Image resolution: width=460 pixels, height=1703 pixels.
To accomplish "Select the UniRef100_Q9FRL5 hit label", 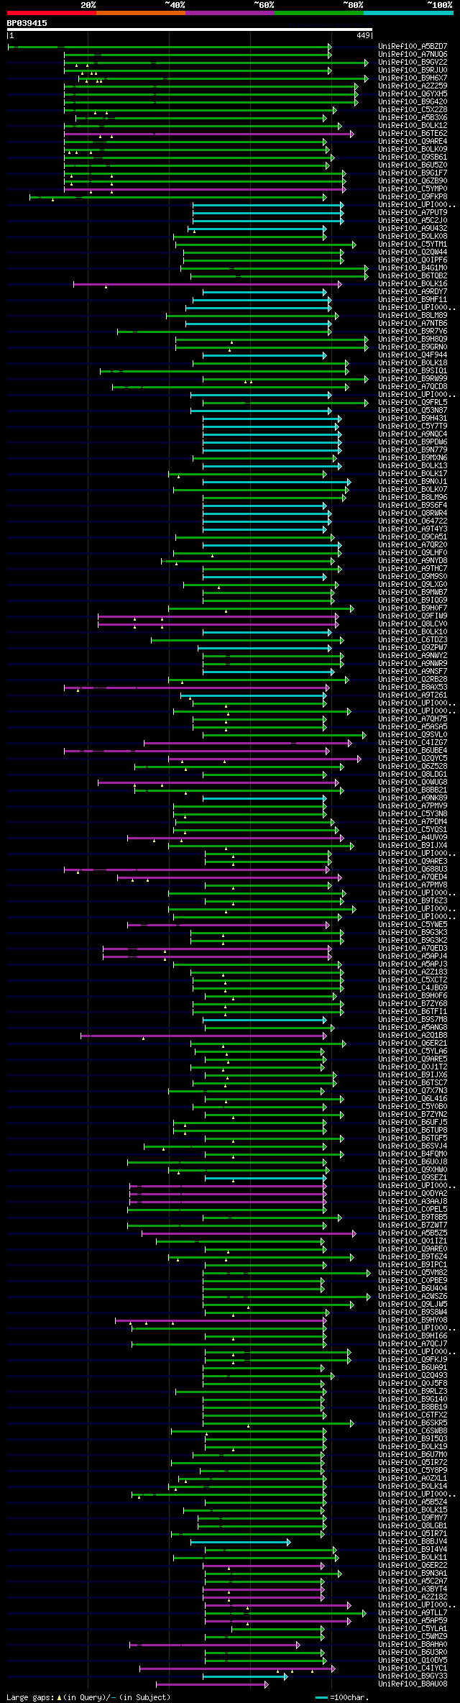I will (413, 402).
